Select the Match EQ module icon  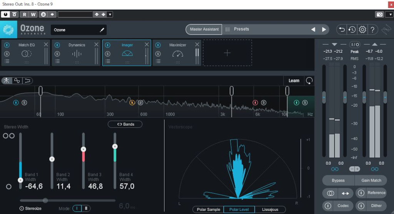pyautogui.click(x=27, y=54)
